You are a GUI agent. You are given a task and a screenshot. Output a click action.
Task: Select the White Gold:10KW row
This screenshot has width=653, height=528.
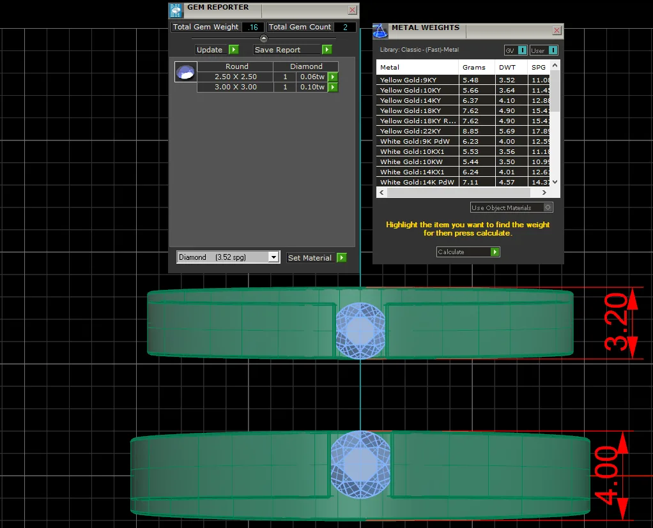tap(463, 162)
